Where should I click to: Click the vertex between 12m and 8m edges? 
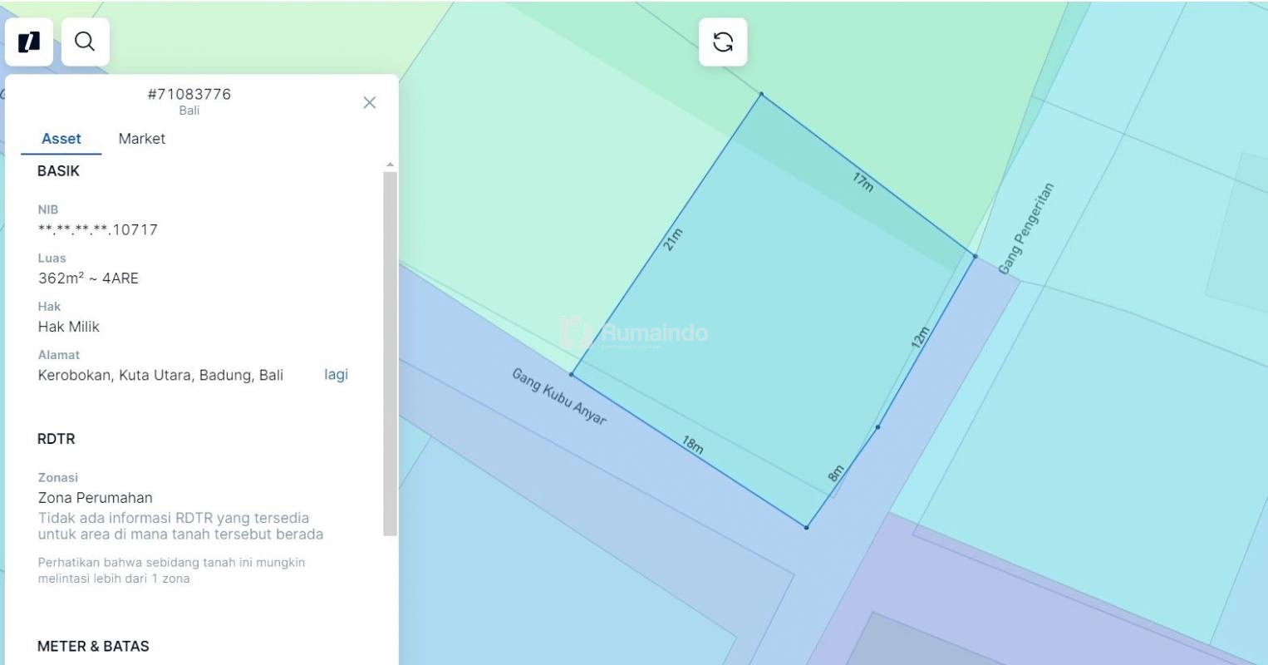[877, 427]
